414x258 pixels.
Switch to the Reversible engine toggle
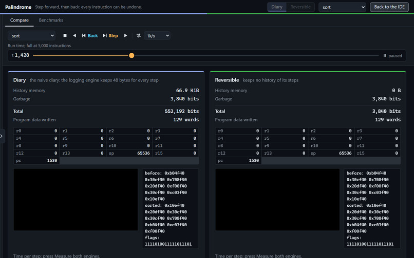tap(300, 7)
